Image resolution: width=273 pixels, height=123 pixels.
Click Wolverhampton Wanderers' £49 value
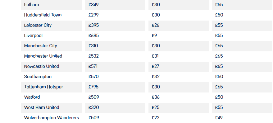point(219,118)
